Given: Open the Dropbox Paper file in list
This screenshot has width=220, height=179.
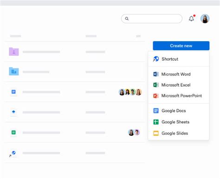Looking at the screenshot, I should coord(13,112).
